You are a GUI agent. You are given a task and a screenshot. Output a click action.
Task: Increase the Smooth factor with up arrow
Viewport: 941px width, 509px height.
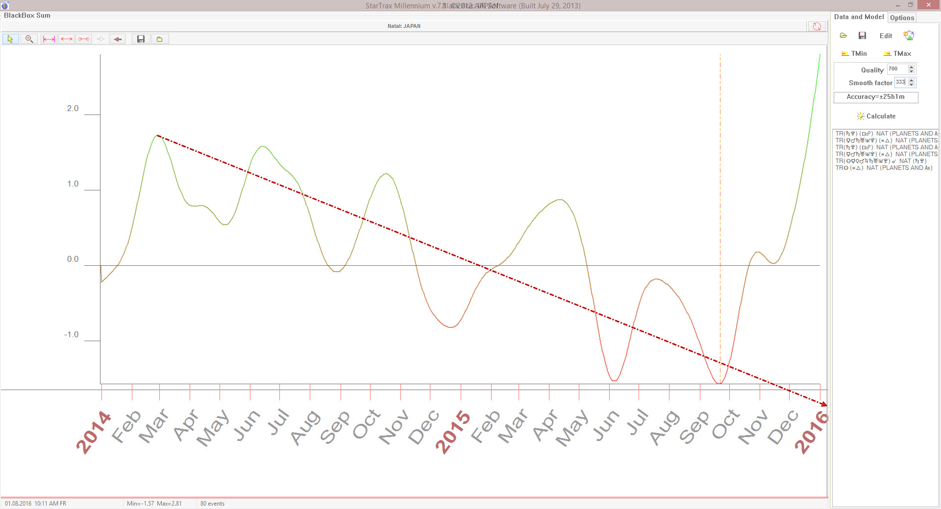pos(912,80)
